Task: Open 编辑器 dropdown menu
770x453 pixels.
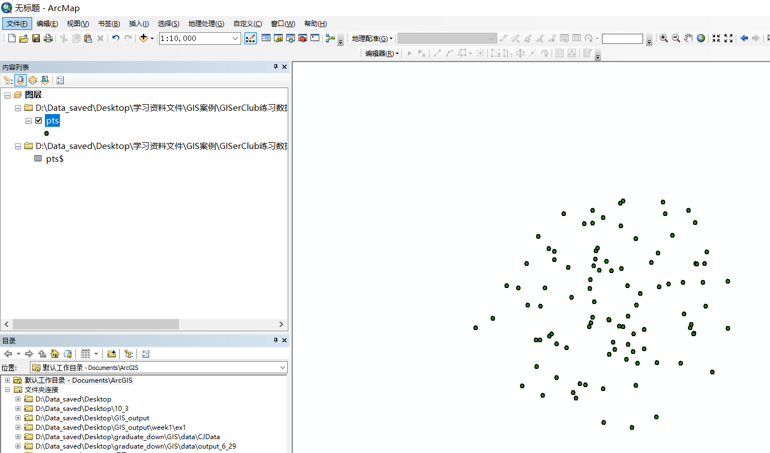Action: click(x=381, y=53)
